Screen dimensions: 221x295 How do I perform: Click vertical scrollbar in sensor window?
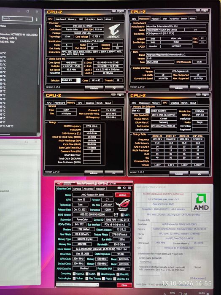click(x=39, y=57)
